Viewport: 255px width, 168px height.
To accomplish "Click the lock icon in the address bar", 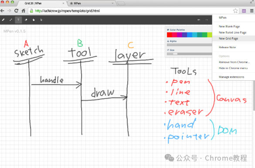I will click(31, 11).
